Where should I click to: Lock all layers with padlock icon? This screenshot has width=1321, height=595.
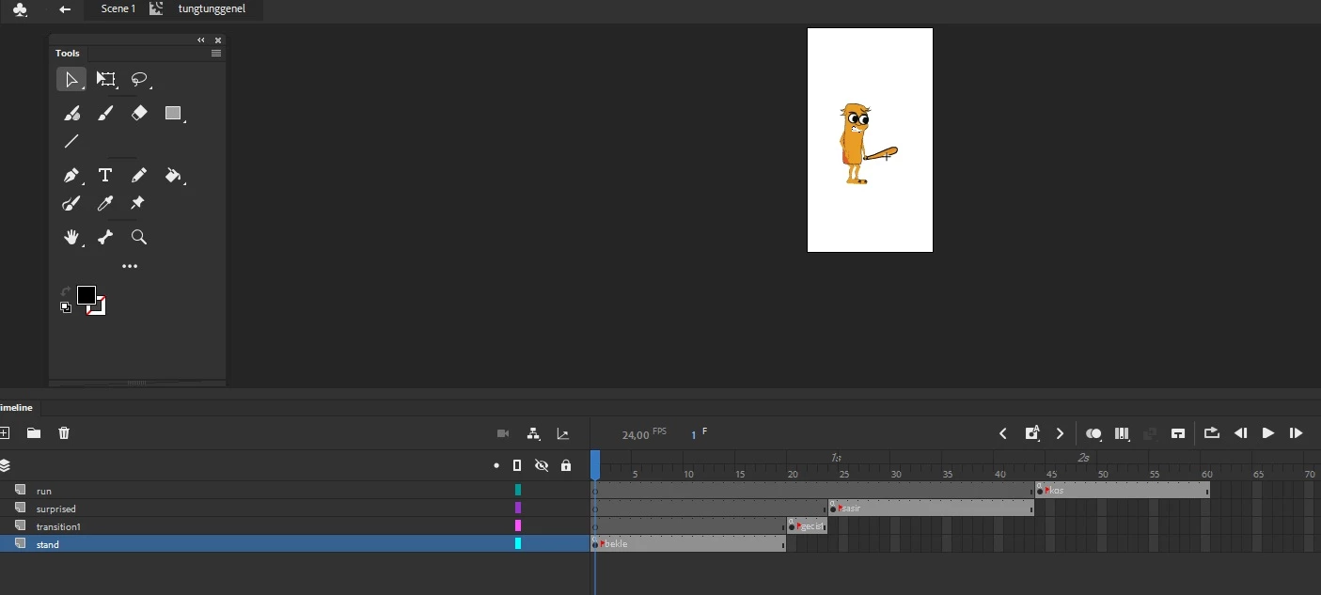pyautogui.click(x=566, y=465)
